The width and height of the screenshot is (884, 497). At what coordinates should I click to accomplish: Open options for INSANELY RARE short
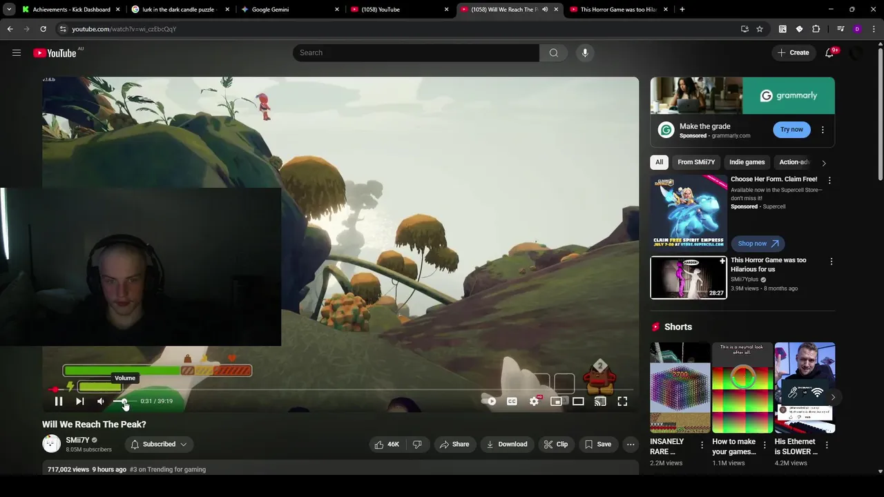coord(702,445)
